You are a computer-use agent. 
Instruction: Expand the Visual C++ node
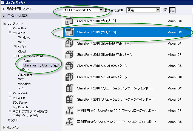tap(10, 93)
